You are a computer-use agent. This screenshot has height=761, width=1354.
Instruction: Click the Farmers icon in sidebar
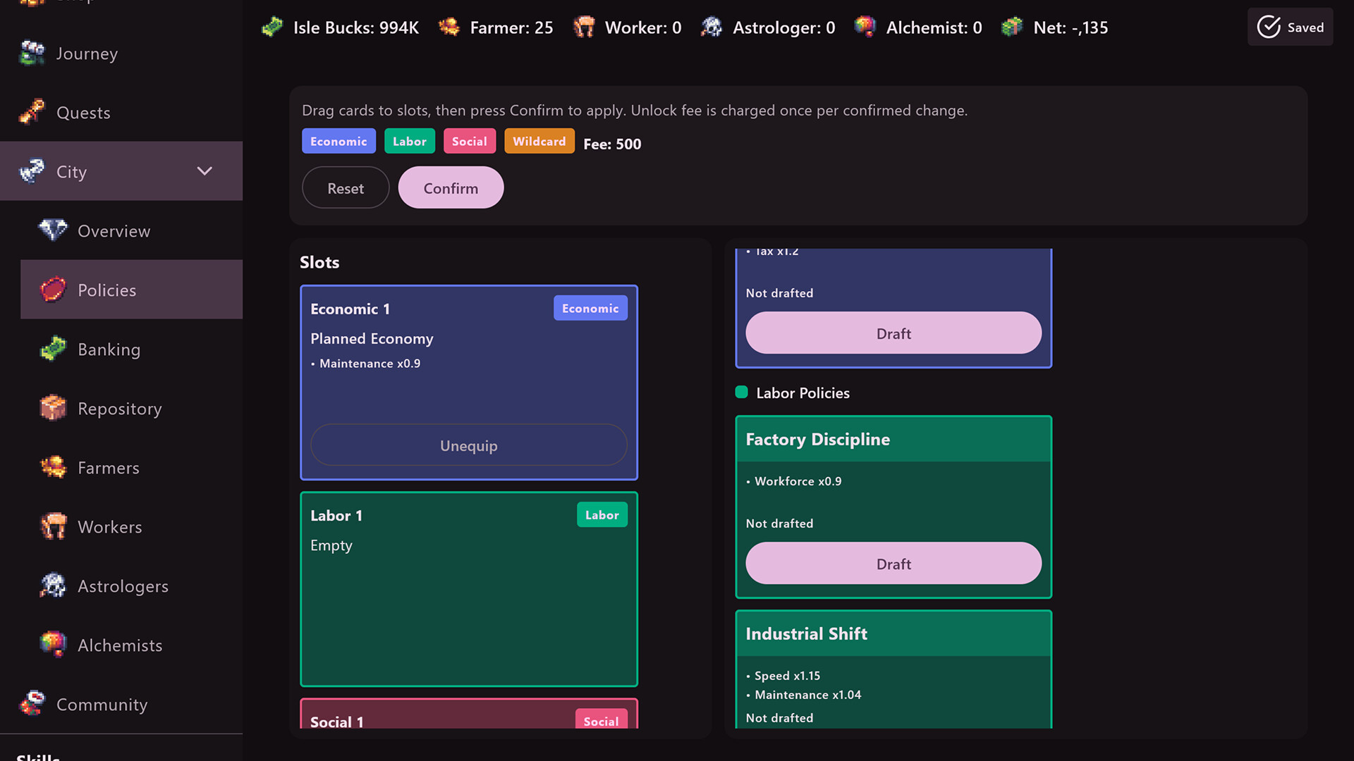[53, 467]
